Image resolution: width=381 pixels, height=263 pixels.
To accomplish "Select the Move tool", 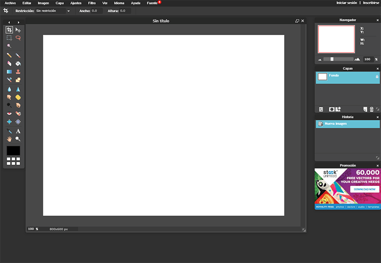I will (18, 30).
